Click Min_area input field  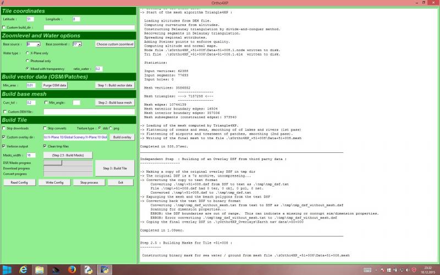pyautogui.click(x=31, y=85)
